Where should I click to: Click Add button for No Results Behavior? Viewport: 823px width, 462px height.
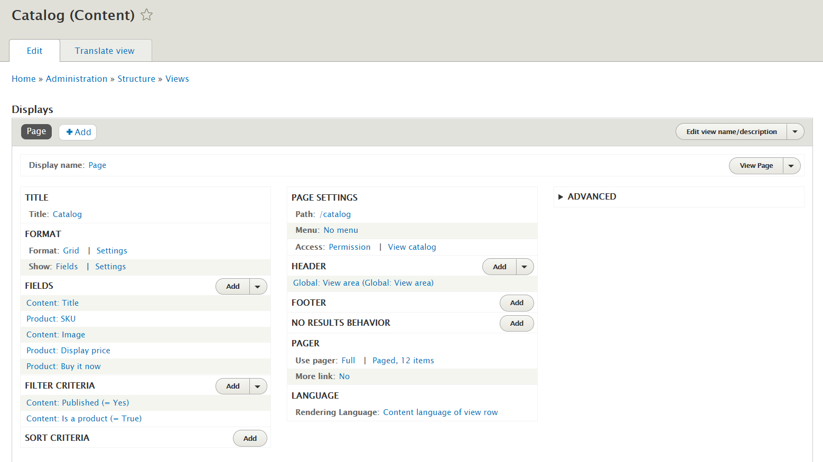coord(517,323)
